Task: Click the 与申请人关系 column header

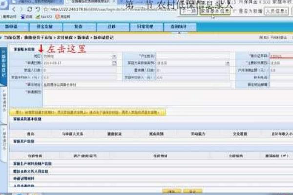Action: (72, 134)
